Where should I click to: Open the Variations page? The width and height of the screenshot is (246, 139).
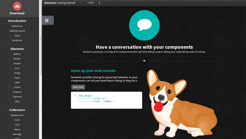coord(17,40)
